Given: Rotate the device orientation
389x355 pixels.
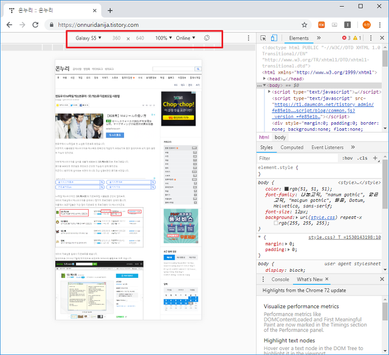Looking at the screenshot, I should click(207, 38).
